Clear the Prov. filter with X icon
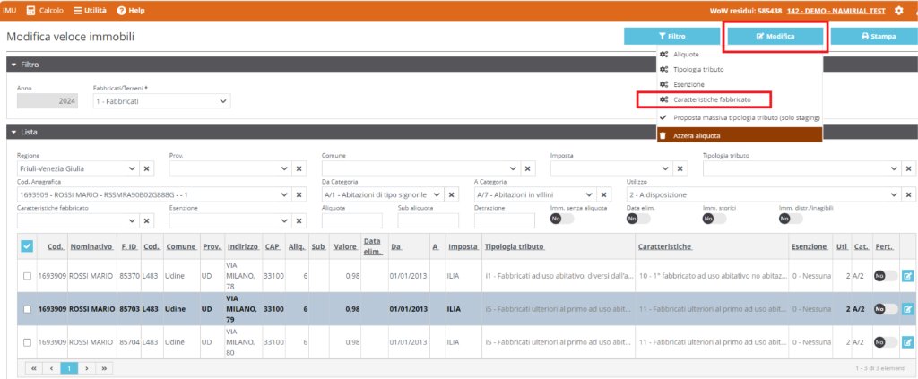Screen dimensions: 918x379 tap(299, 168)
